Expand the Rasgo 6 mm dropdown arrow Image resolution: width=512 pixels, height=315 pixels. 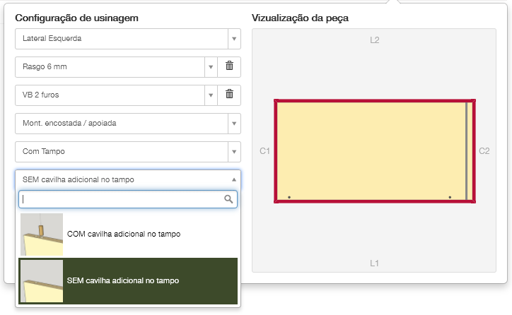point(211,67)
